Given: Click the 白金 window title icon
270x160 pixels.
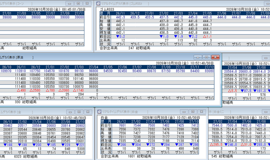Looking at the screenshot, I should tap(99, 112).
